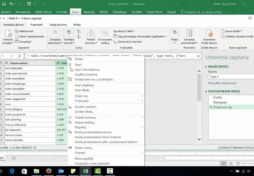Click the fx formula icon
Screen dimensions: 254x176
19,56
